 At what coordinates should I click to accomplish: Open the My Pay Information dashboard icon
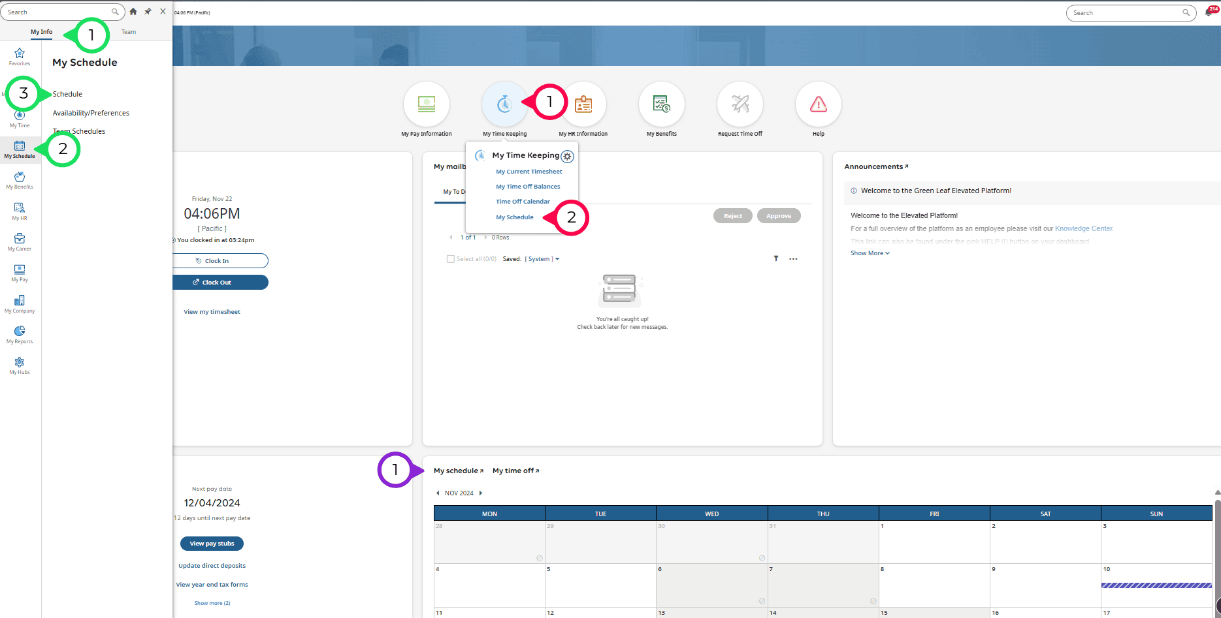(427, 104)
